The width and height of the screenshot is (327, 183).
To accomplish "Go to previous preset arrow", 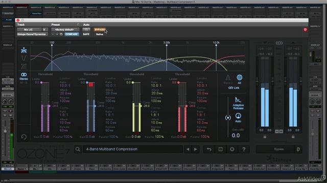I will (x=188, y=149).
